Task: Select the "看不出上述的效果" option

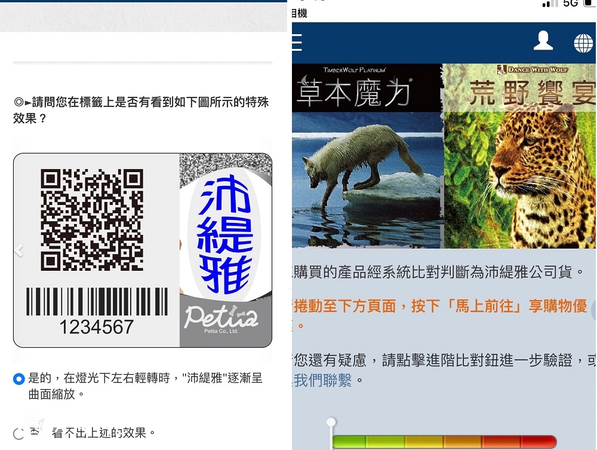Action: (19, 434)
